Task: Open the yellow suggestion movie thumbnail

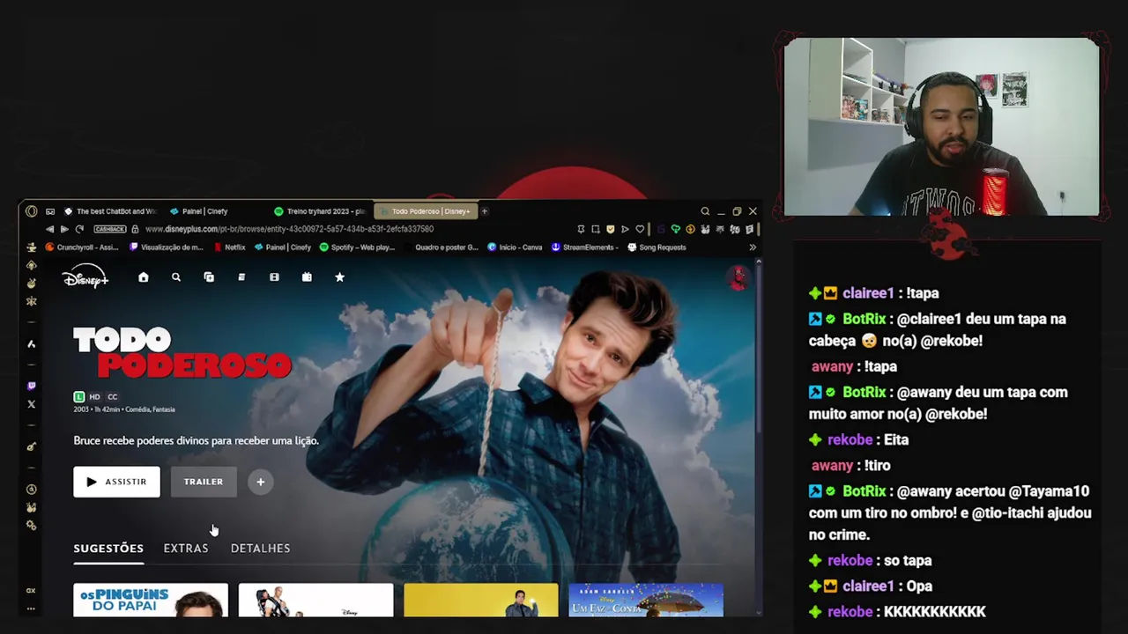Action: point(481,600)
